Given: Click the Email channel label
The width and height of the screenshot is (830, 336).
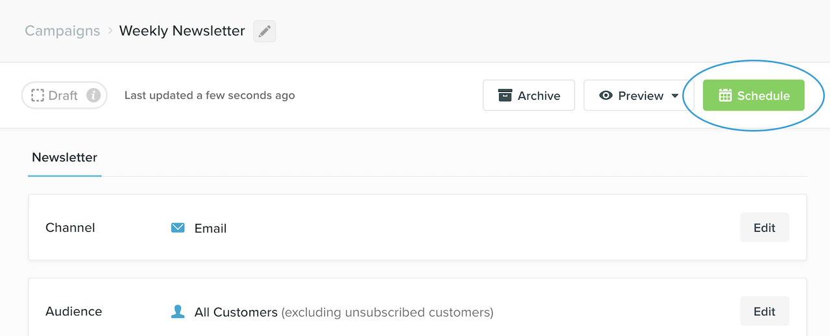Looking at the screenshot, I should [x=211, y=229].
